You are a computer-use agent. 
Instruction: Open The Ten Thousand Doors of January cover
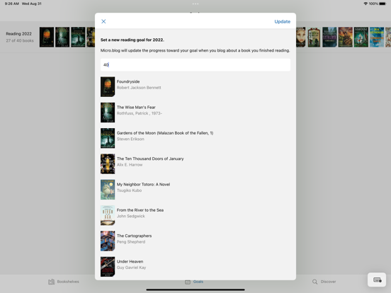pyautogui.click(x=108, y=163)
